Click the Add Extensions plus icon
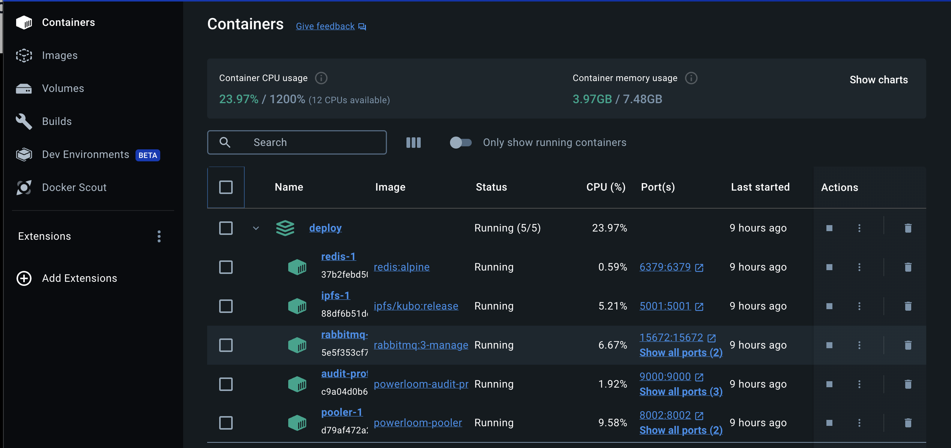 tap(24, 278)
